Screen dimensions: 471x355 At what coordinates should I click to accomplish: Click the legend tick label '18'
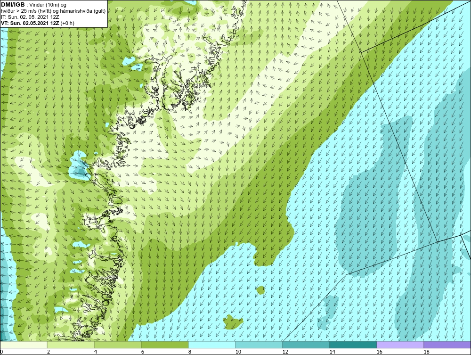[426, 352]
